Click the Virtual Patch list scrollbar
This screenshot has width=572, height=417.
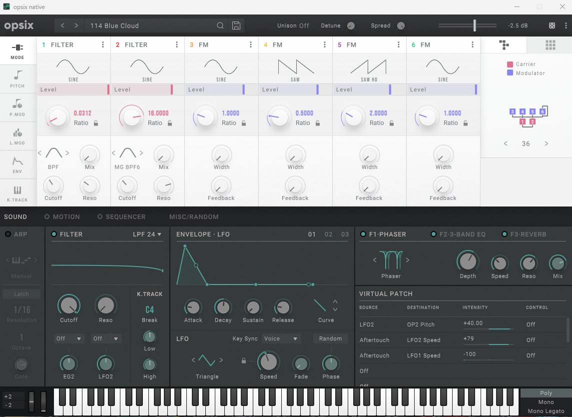pos(568,329)
